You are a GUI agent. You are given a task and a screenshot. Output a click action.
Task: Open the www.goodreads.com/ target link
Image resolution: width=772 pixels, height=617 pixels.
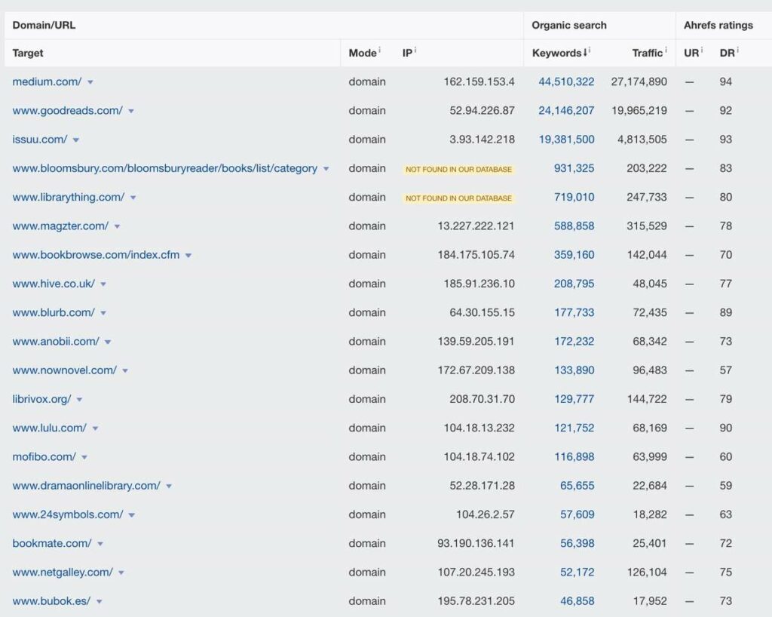67,111
